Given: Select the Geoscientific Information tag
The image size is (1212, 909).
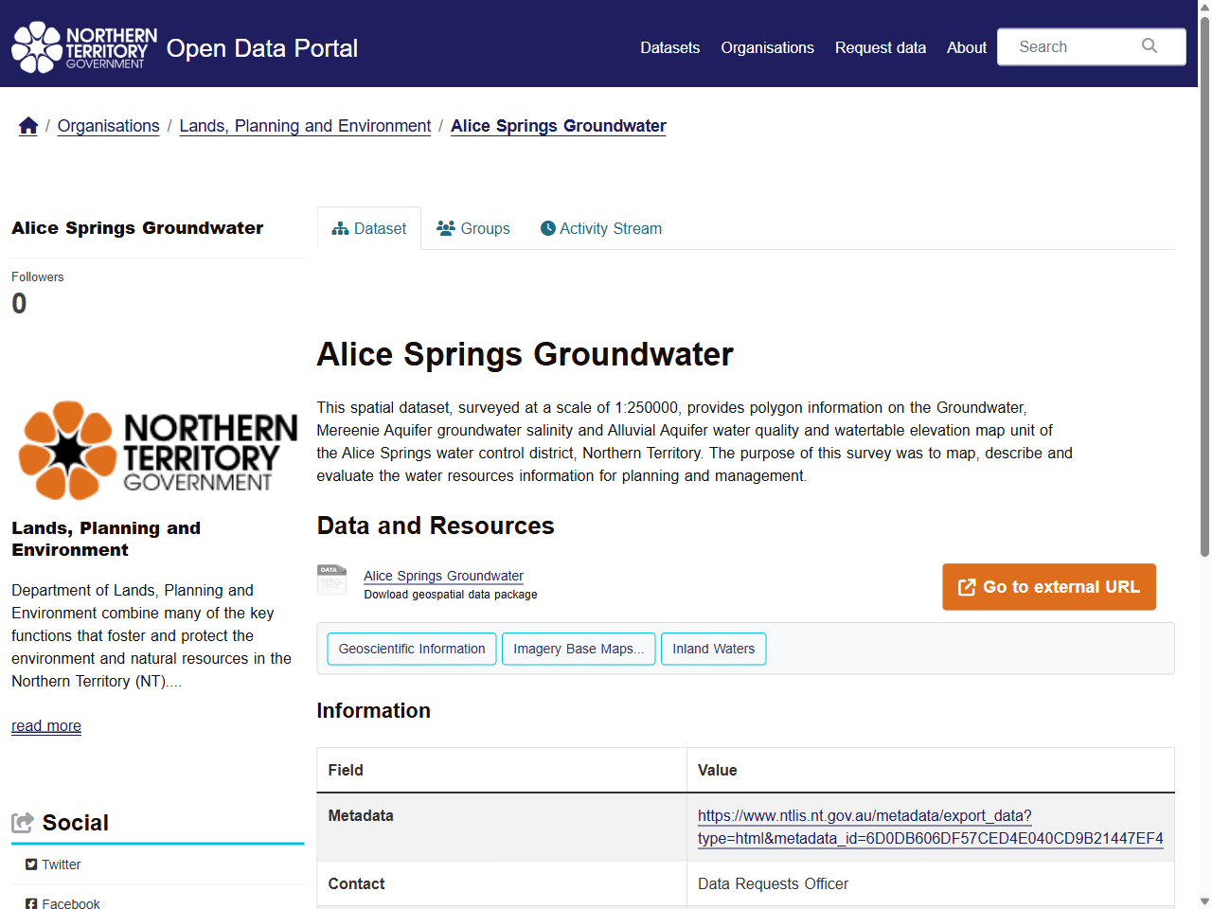Looking at the screenshot, I should tap(411, 649).
